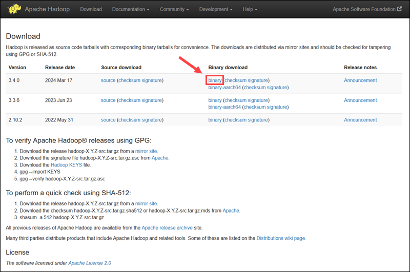The image size is (410, 272).
Task: Click the Binary download column header
Action: [228, 68]
